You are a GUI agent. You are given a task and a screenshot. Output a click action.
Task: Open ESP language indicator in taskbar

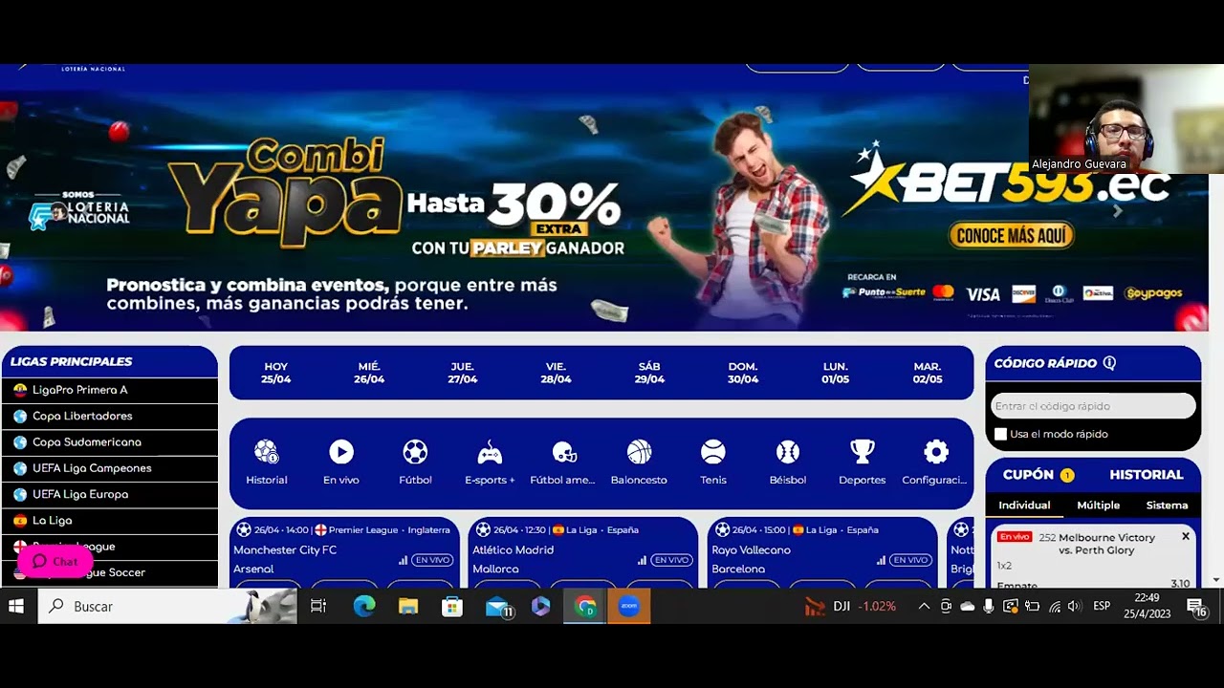(1102, 606)
